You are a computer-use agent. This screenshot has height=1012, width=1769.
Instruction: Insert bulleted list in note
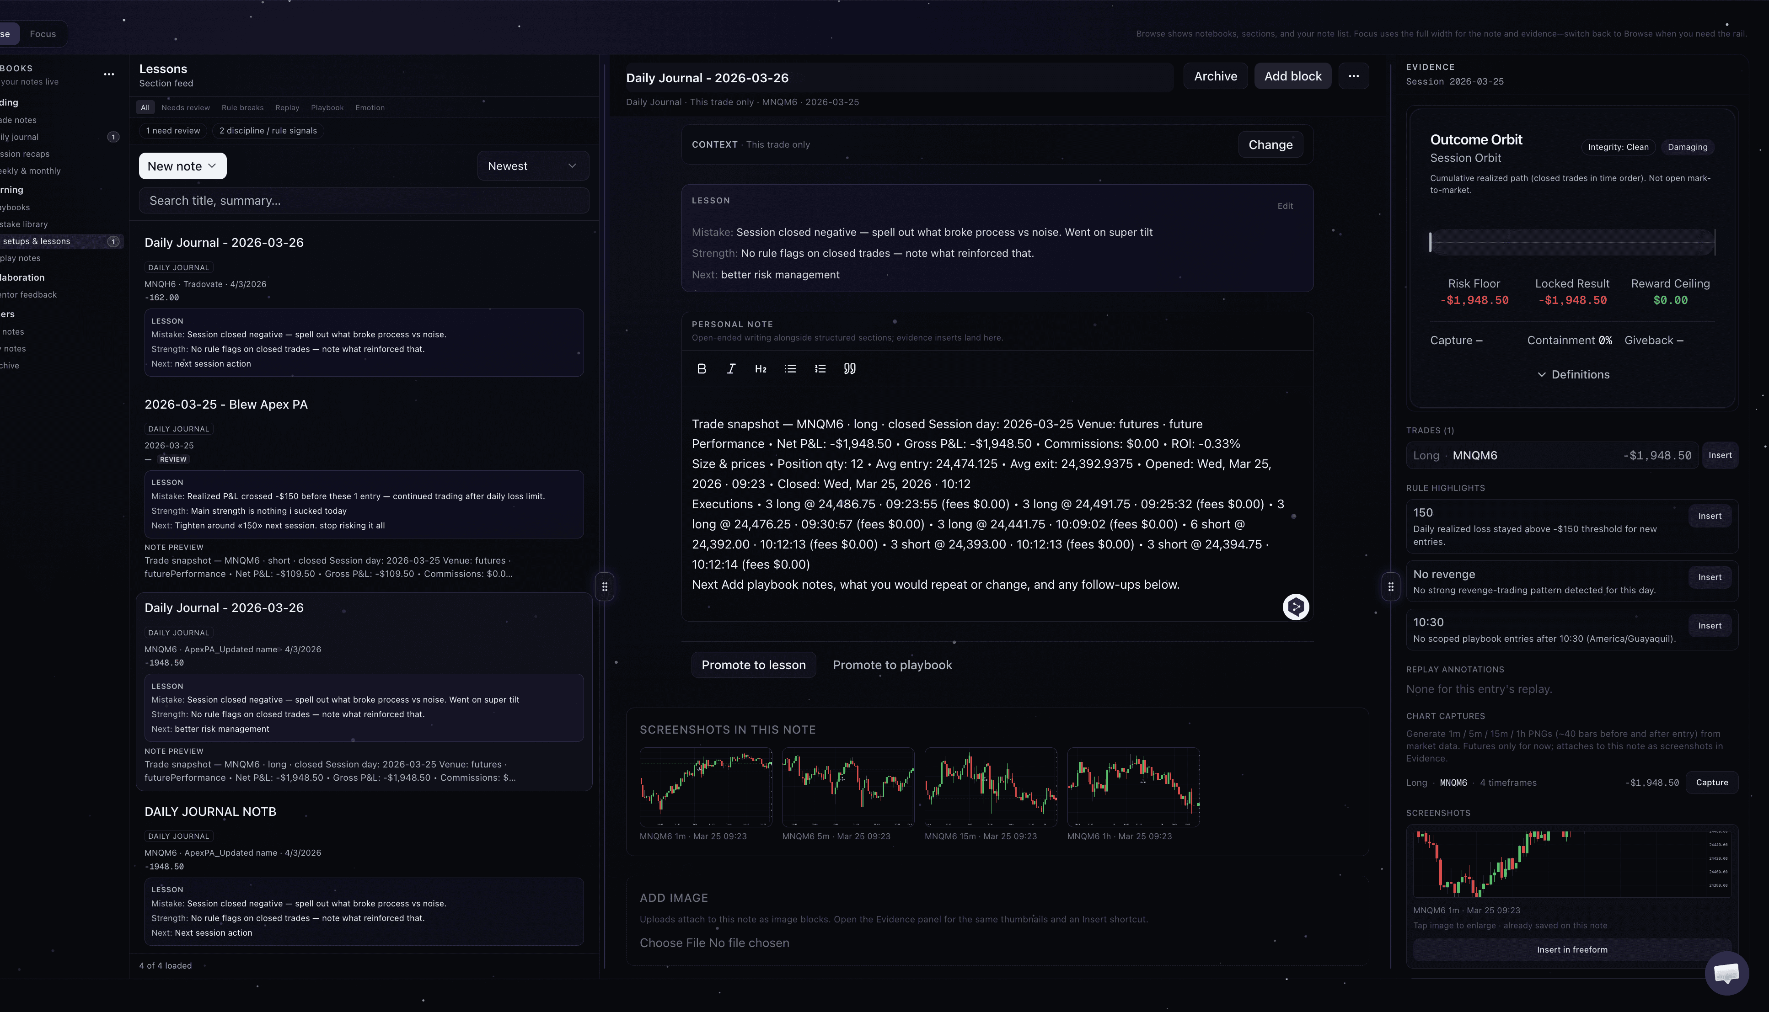tap(790, 368)
